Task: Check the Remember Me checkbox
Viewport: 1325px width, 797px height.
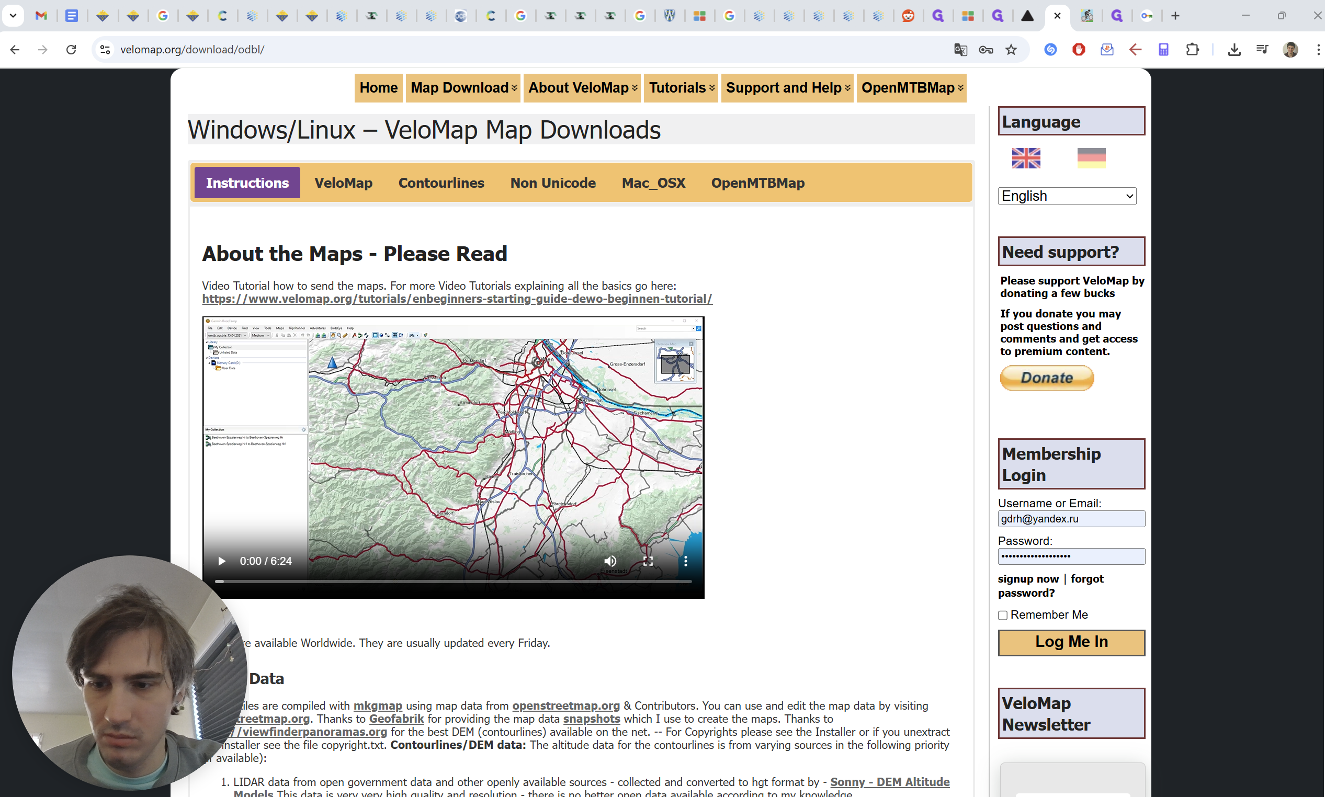Action: pos(1003,616)
